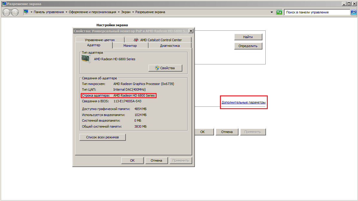Click Отмена in the properties dialog

pyautogui.click(x=156, y=160)
